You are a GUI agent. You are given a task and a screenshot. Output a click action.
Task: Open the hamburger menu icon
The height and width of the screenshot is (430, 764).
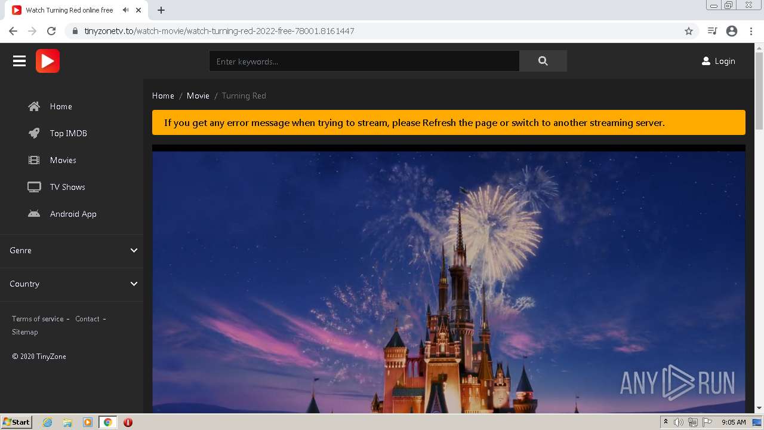click(x=19, y=61)
